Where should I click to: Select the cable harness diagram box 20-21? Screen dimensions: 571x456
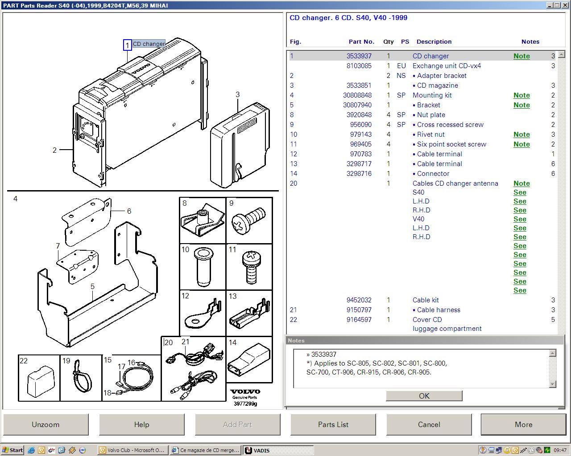click(194, 369)
